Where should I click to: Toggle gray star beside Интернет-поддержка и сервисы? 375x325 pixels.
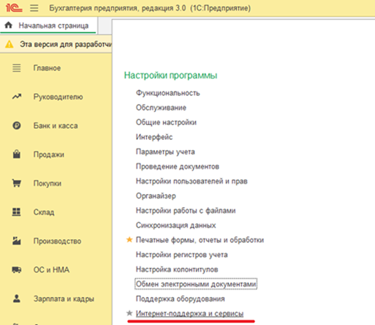point(129,313)
